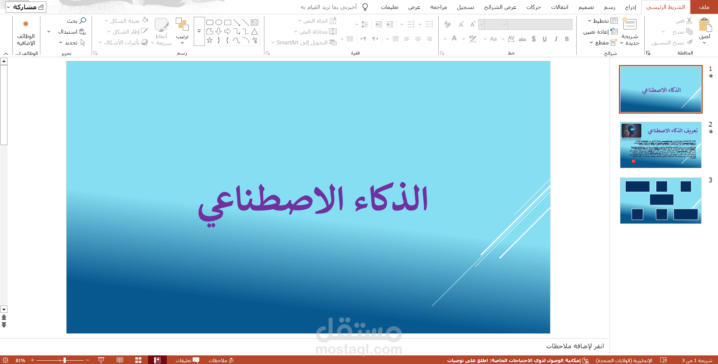Click the bullets list icon
The height and width of the screenshot is (364, 718).
pos(429,24)
